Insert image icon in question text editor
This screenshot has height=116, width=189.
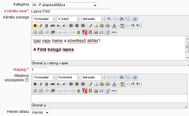click(78, 32)
